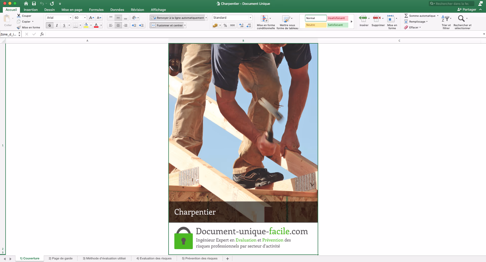Click the decrease indent icon
Screen dimensions: 486x262
point(134,25)
